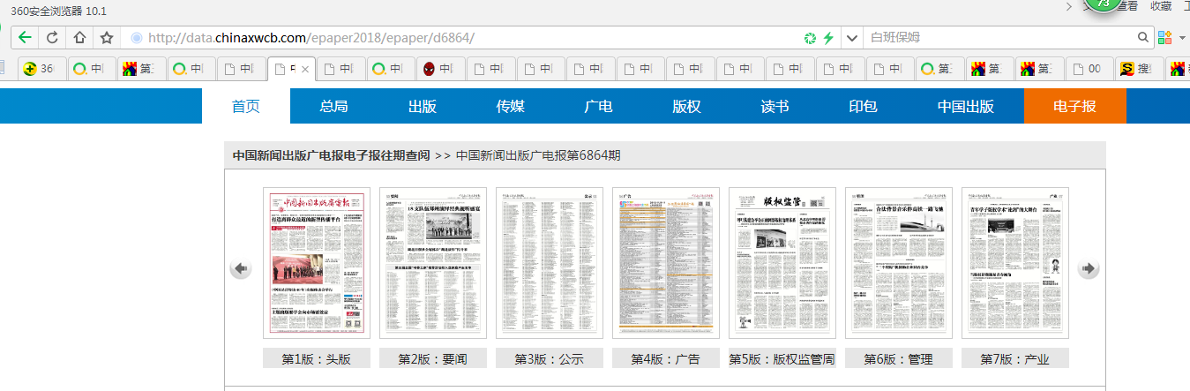Click the 第6版：管理 caption
The image size is (1190, 391).
pos(899,359)
